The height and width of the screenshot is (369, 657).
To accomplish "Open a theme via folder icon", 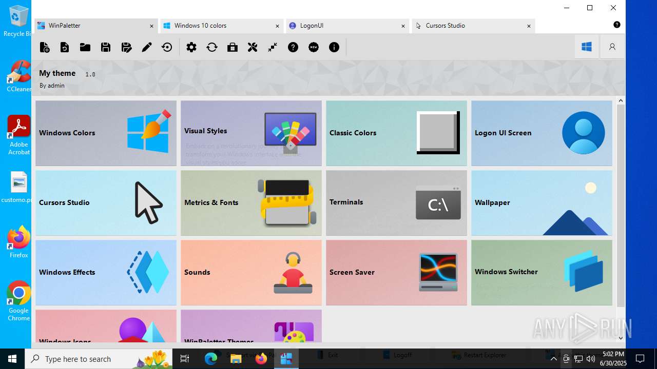I will click(85, 47).
